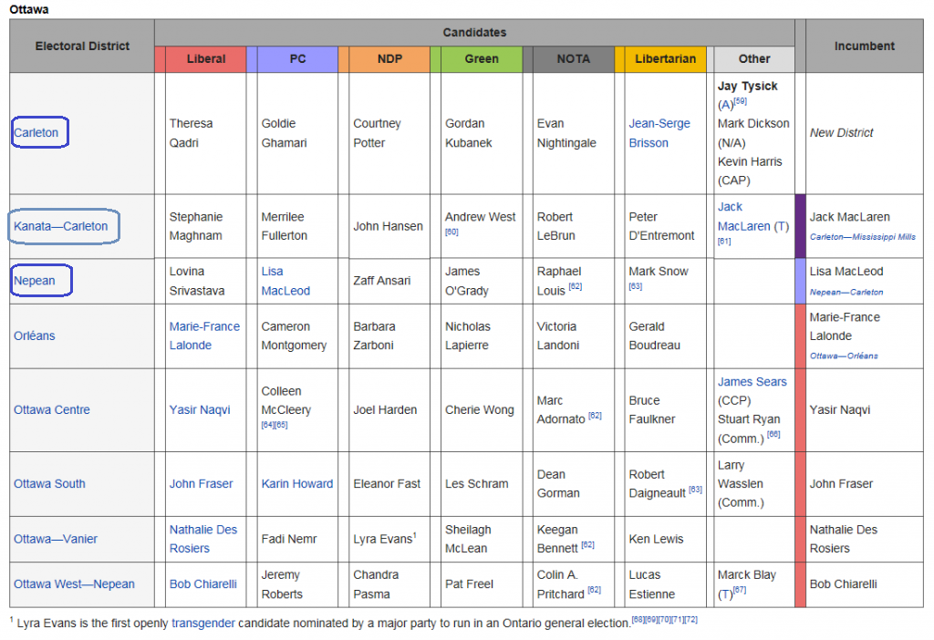This screenshot has width=934, height=640.
Task: Select the Goldie Ghamari cell
Action: pyautogui.click(x=297, y=133)
